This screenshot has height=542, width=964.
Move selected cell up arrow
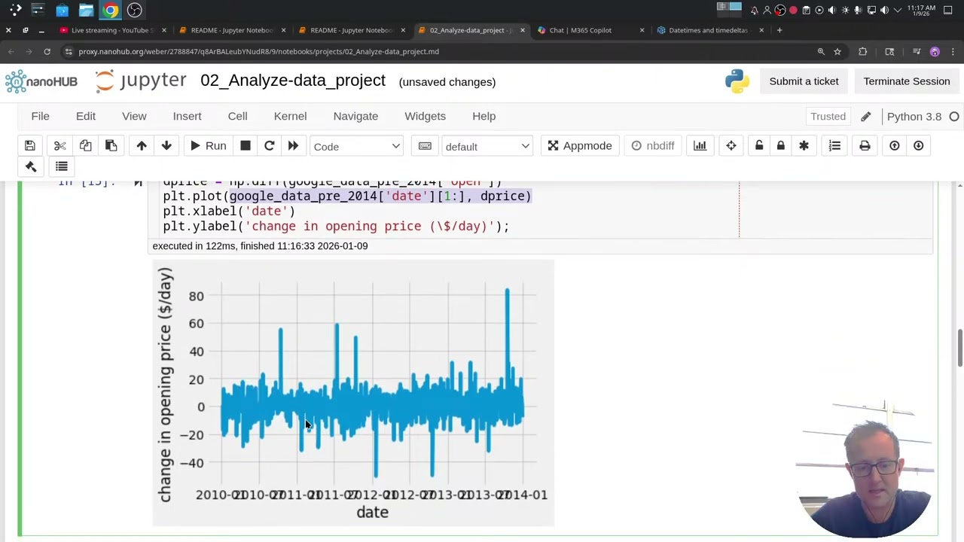pyautogui.click(x=142, y=146)
